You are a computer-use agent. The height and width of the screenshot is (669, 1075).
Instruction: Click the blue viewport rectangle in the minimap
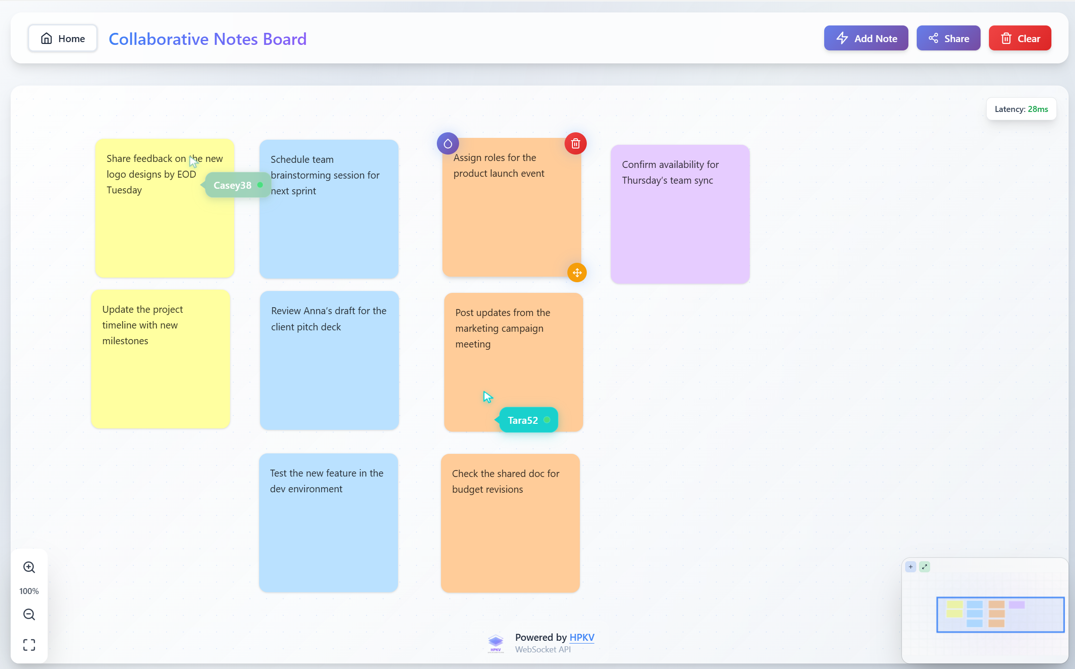[1000, 614]
